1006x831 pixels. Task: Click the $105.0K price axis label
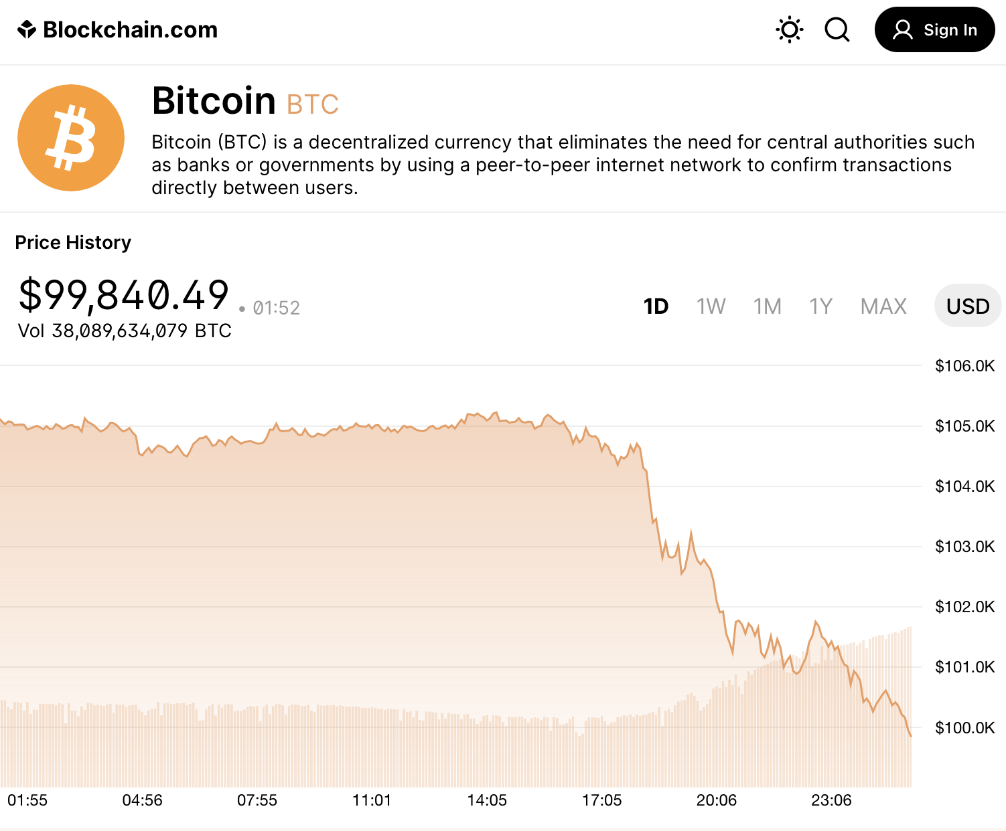tap(964, 426)
